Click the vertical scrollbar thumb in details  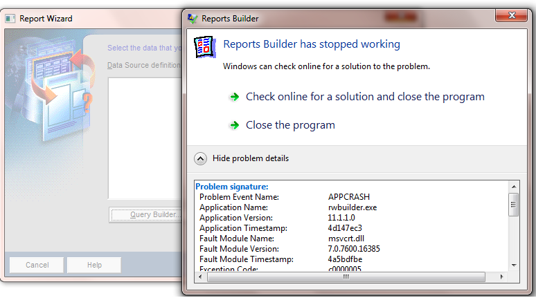514,205
